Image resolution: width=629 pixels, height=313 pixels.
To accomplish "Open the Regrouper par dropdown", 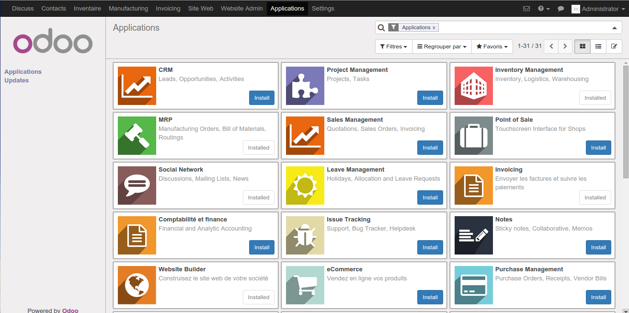I will (442, 46).
